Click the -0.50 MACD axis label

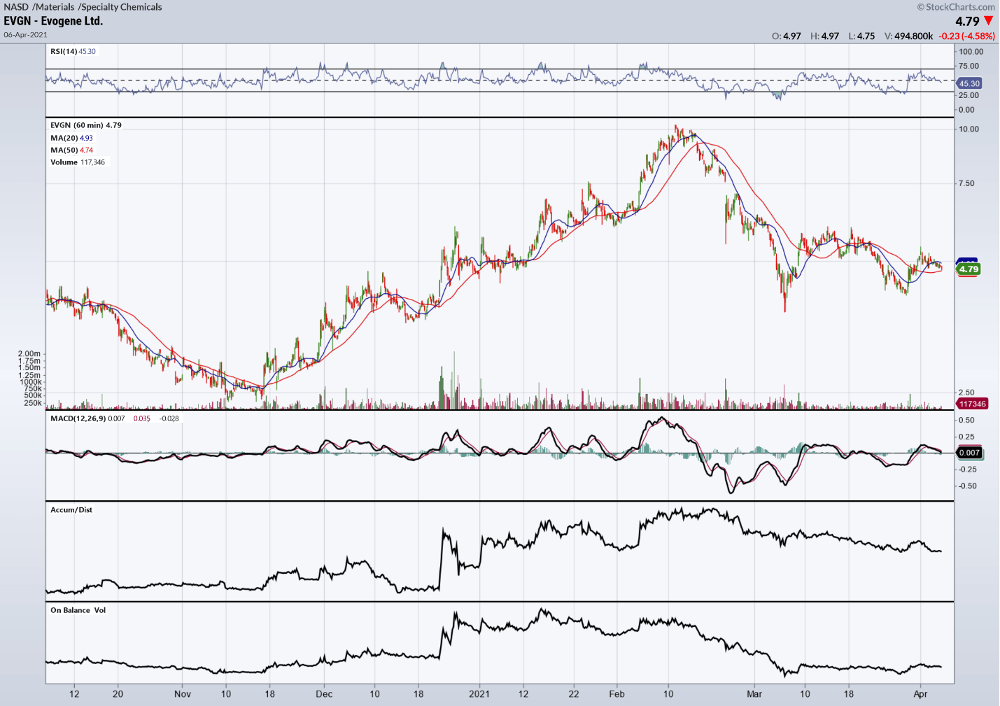click(968, 486)
